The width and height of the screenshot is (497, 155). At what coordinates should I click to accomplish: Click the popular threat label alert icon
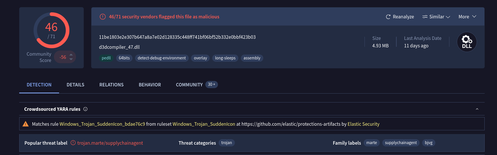coord(73,143)
